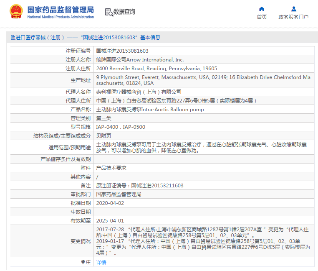Screen dimensions: 318x271
Task: Select intended use text 主动脉内球囊反搏泵可用于
Action: click(x=202, y=147)
